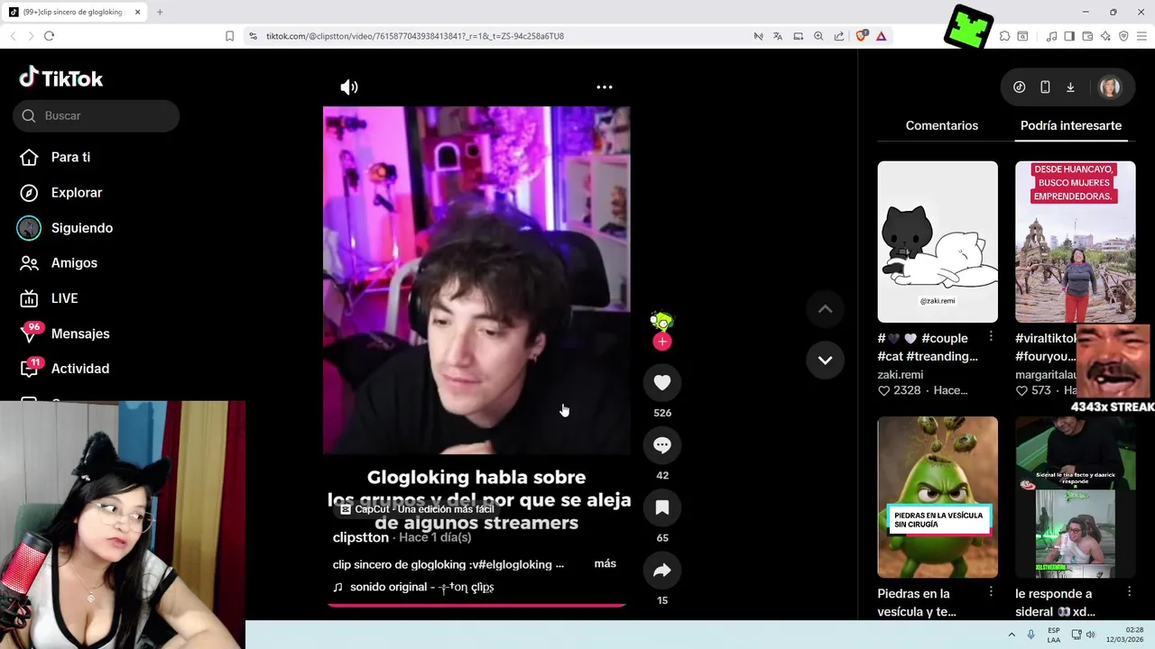
Task: Click the browser share page icon
Action: pyautogui.click(x=839, y=36)
